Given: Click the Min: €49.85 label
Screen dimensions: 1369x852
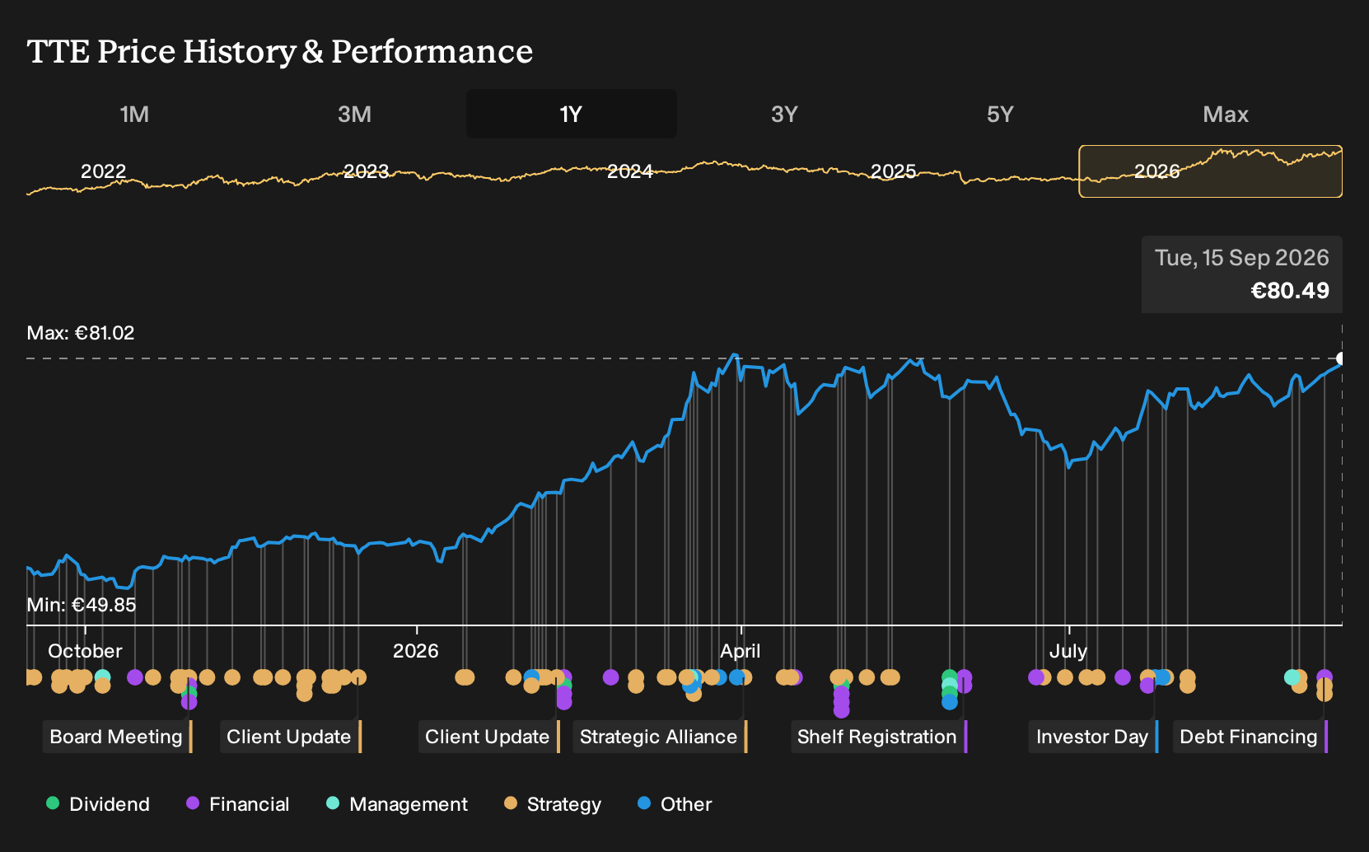Looking at the screenshot, I should (x=82, y=605).
